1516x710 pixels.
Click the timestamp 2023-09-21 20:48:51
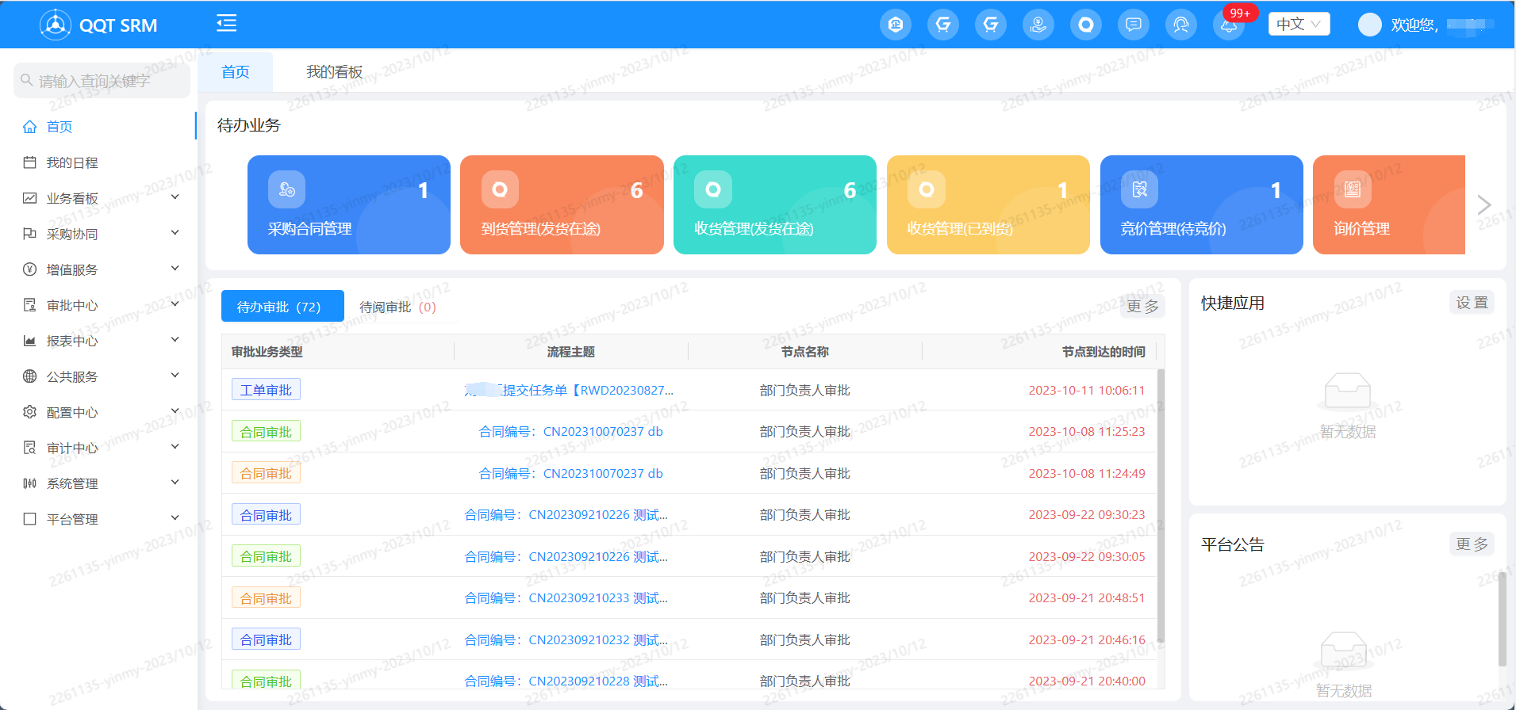1087,598
